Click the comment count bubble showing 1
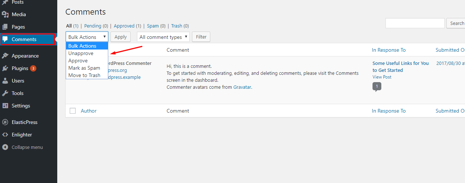This screenshot has width=465, height=183. pos(377,87)
